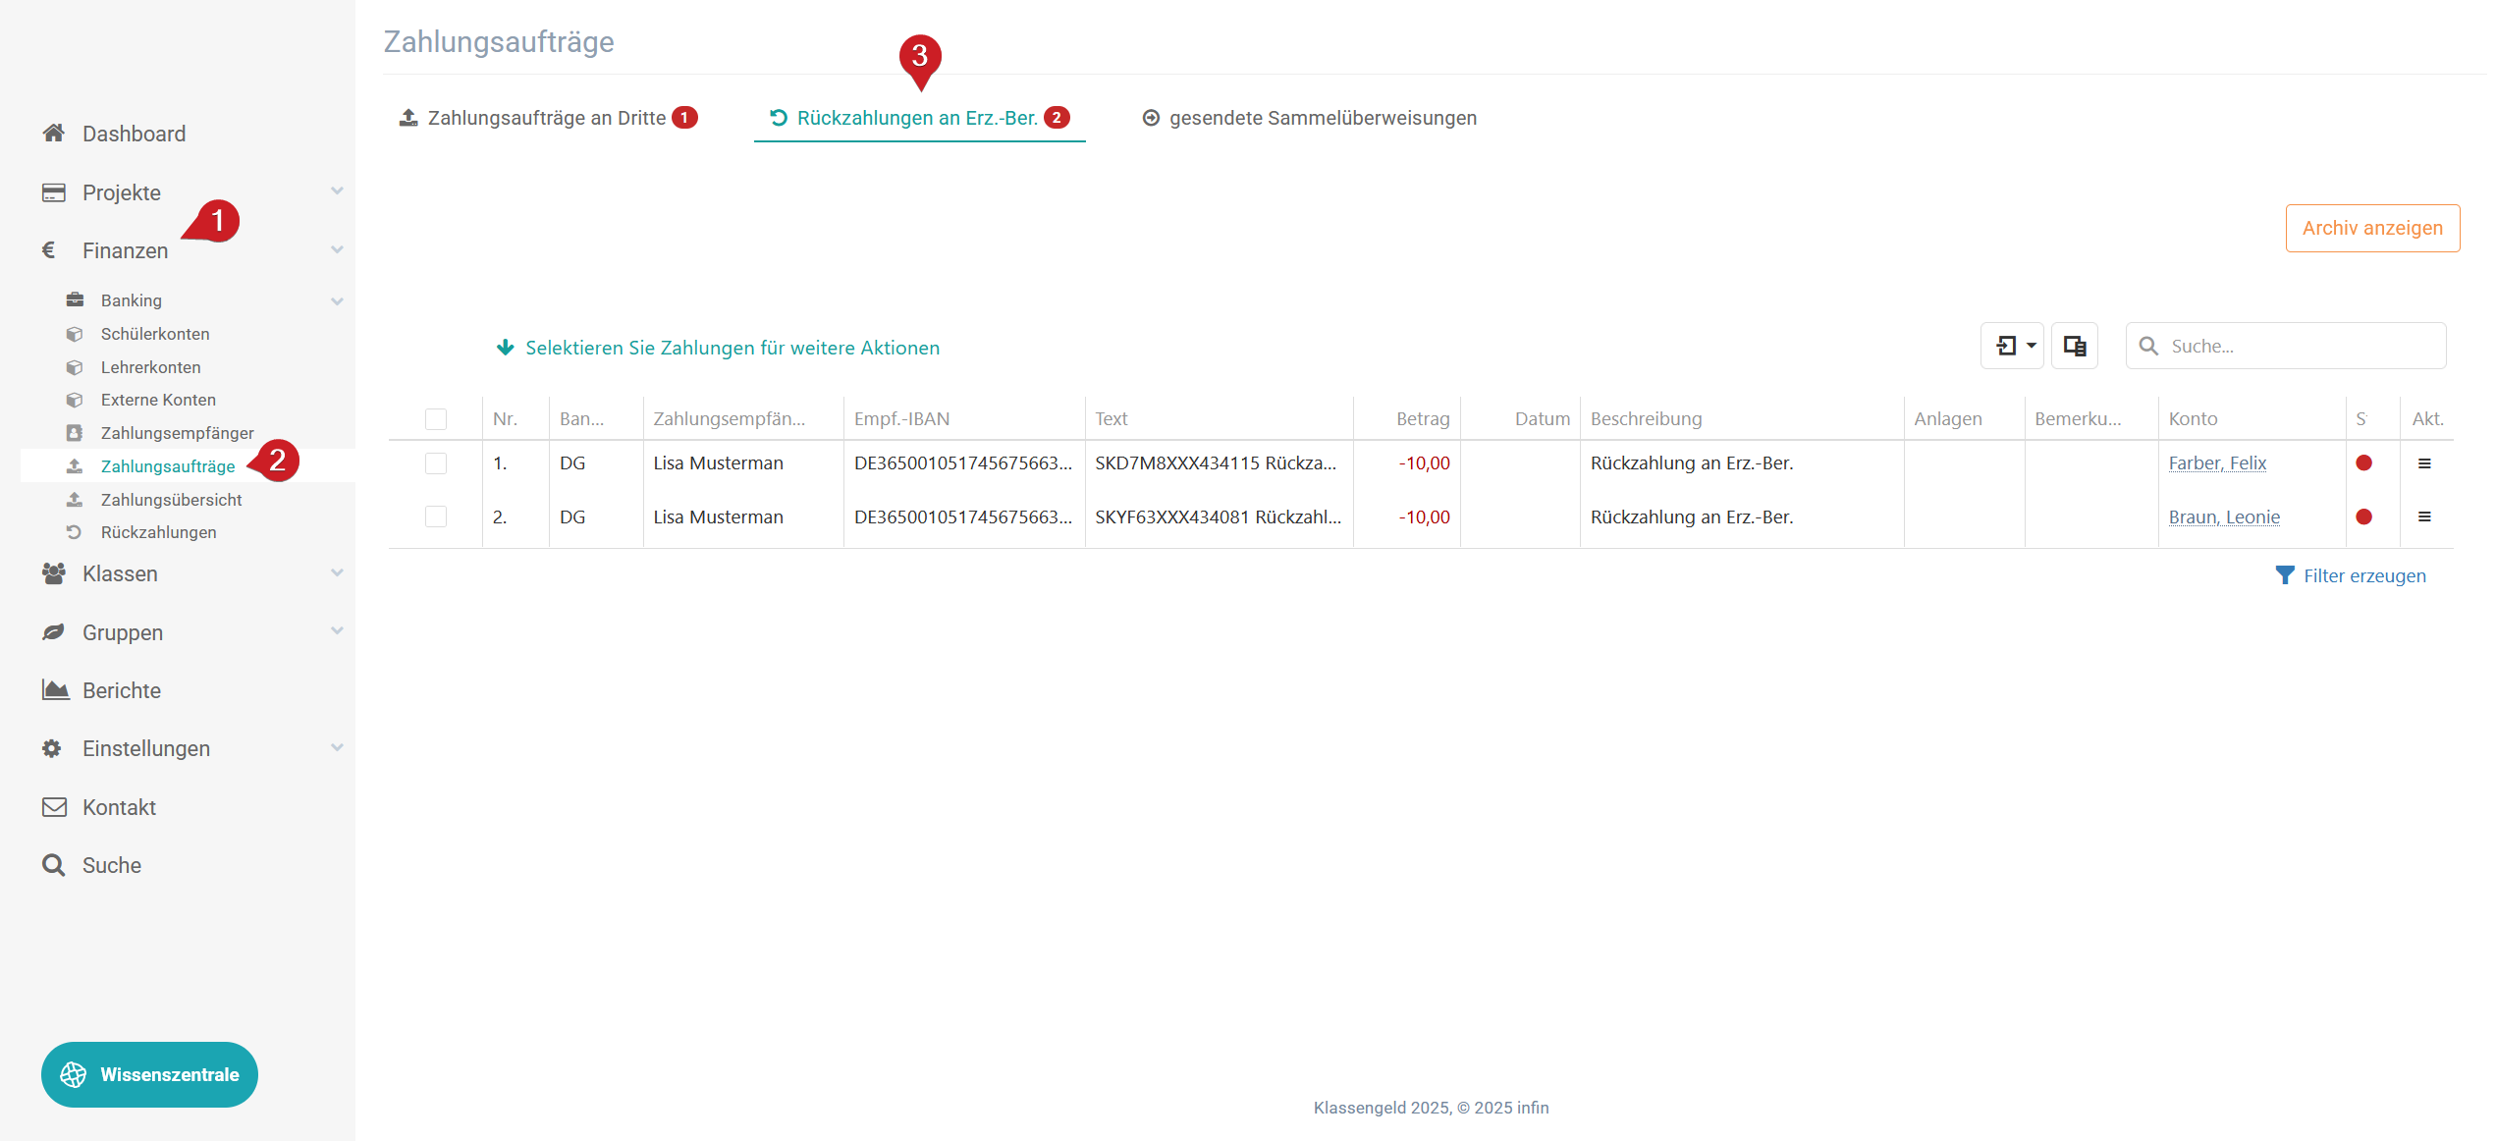Expand the Klassen menu chevron
This screenshot has width=2496, height=1141.
[337, 572]
